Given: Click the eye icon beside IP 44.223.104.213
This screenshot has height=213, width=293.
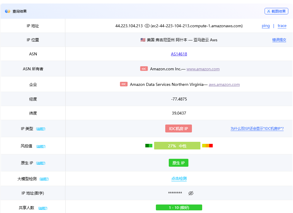Looking at the screenshot, I should [147, 26].
